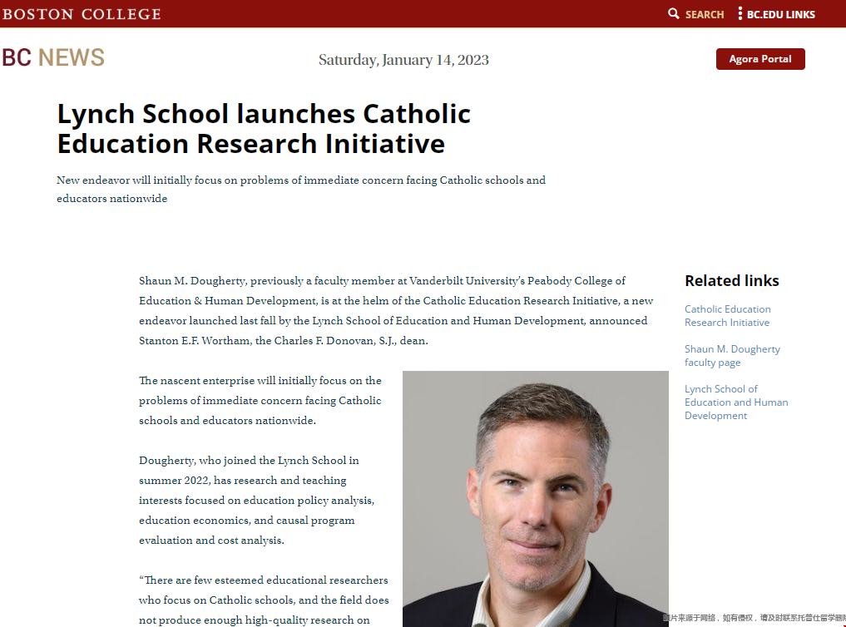The height and width of the screenshot is (627, 846).
Task: Click the Boston College wordmark logo
Action: coord(82,14)
